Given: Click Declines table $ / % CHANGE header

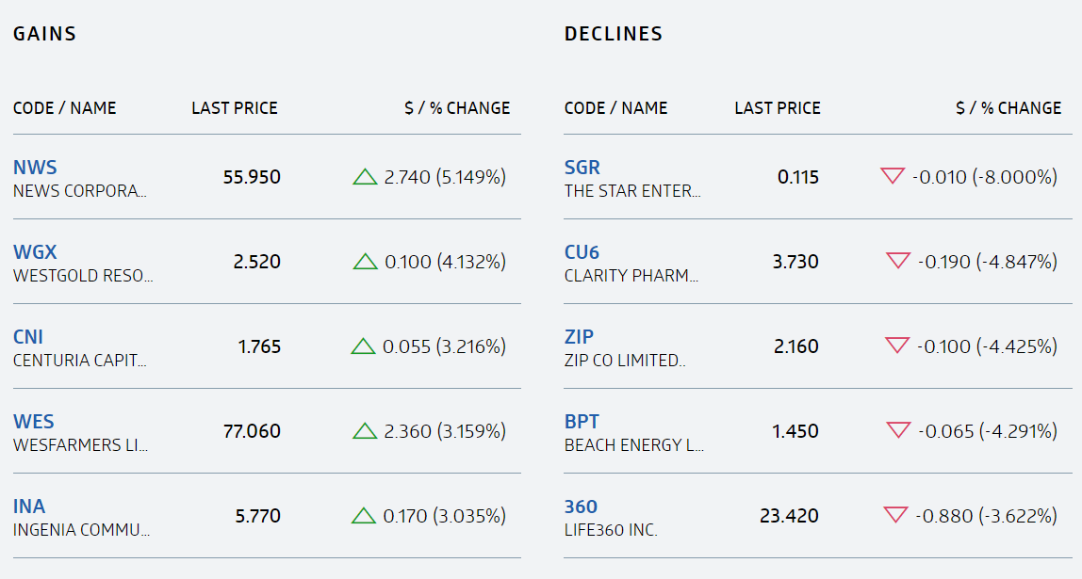Looking at the screenshot, I should tap(1008, 108).
